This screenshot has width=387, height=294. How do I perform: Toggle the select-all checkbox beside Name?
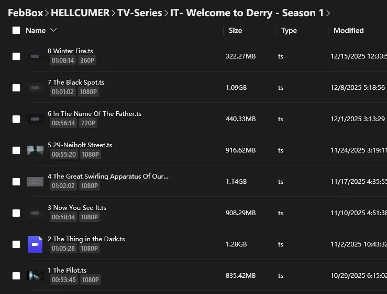pos(16,30)
